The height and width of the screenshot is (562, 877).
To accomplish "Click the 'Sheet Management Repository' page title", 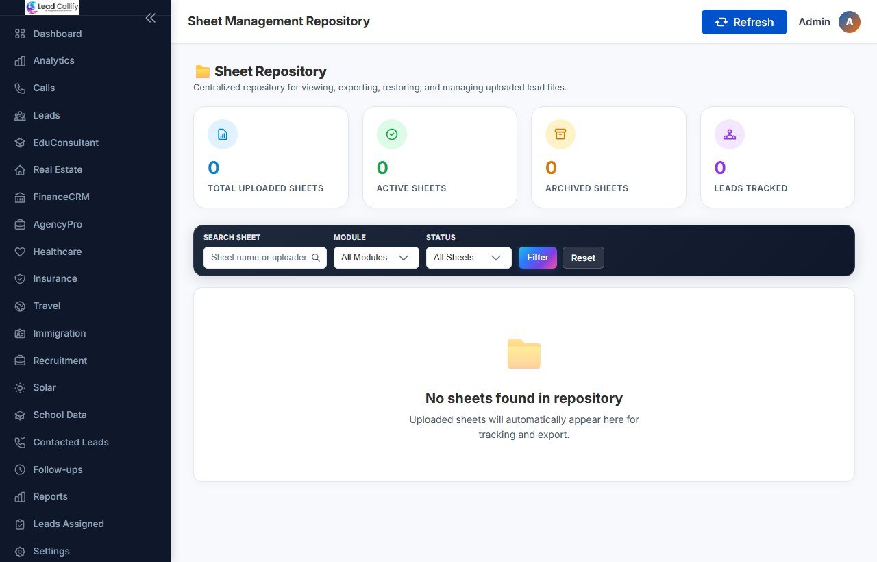I will pos(279,21).
